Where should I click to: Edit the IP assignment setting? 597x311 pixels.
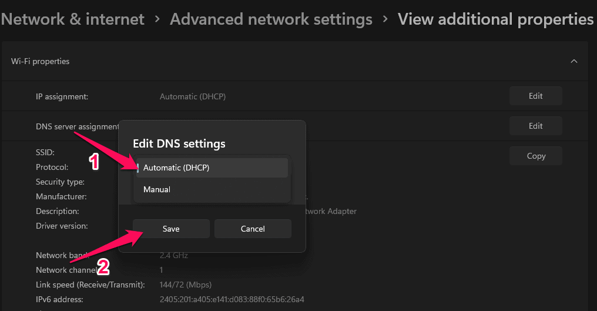[x=535, y=96]
